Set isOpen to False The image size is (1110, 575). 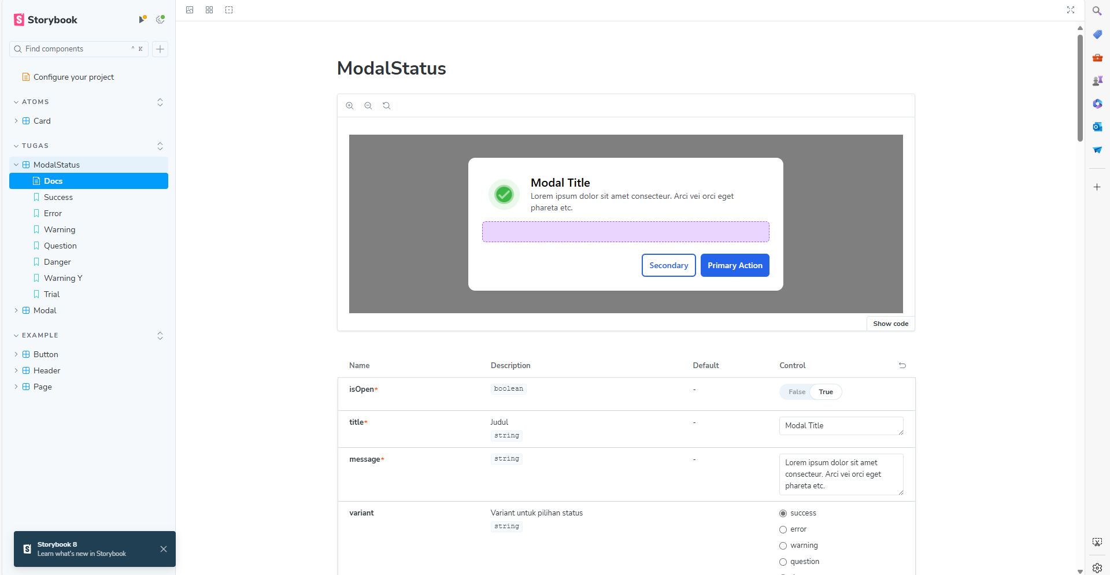coord(797,392)
